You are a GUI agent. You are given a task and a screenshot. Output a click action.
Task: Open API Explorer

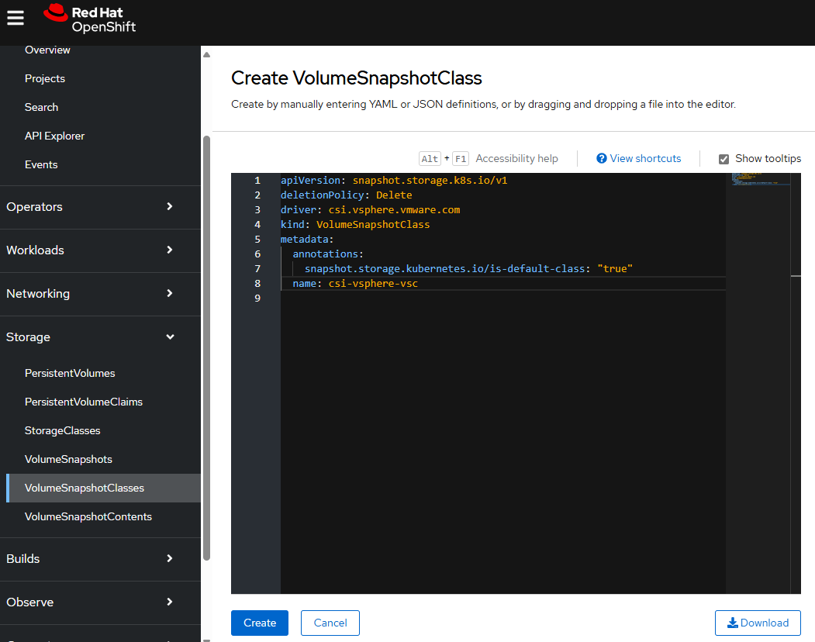[x=54, y=136]
